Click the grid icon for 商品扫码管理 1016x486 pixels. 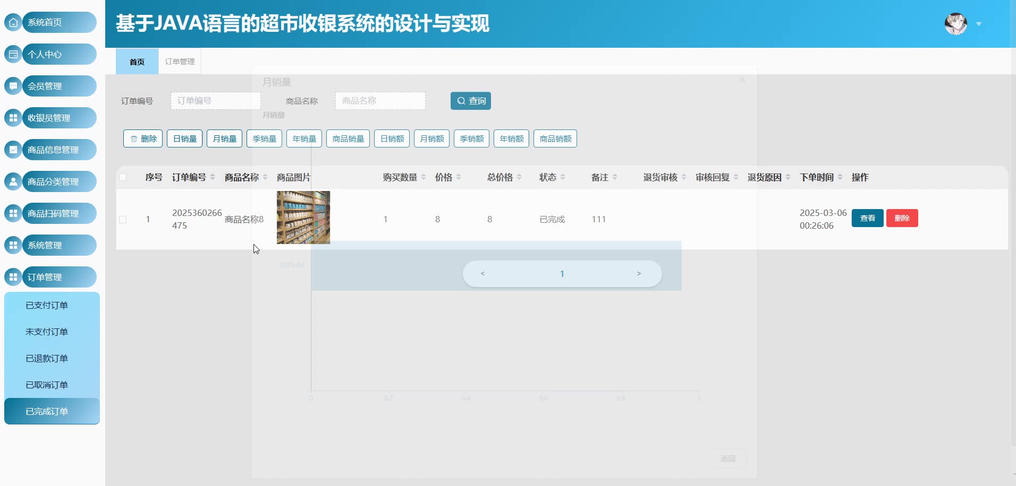[x=13, y=213]
